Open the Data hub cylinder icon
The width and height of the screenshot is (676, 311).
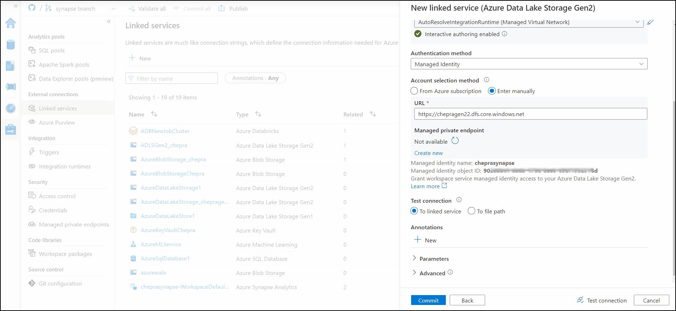pyautogui.click(x=11, y=45)
